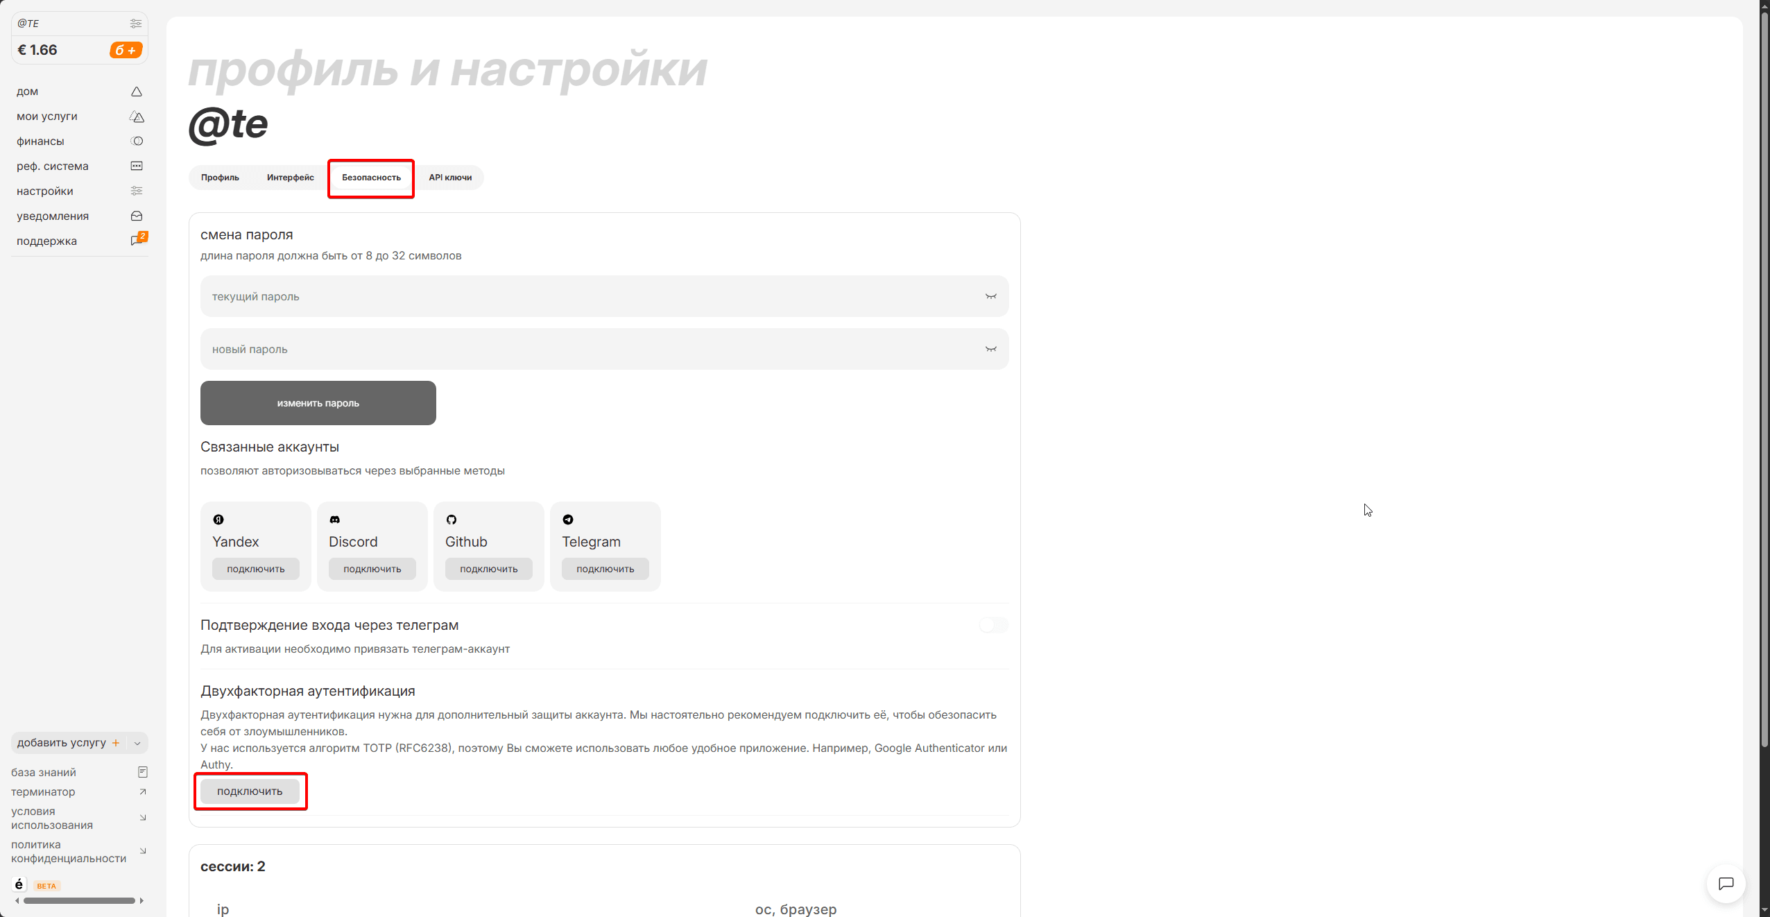Click account settings sliders icon beside @TE
The image size is (1770, 917).
(136, 24)
